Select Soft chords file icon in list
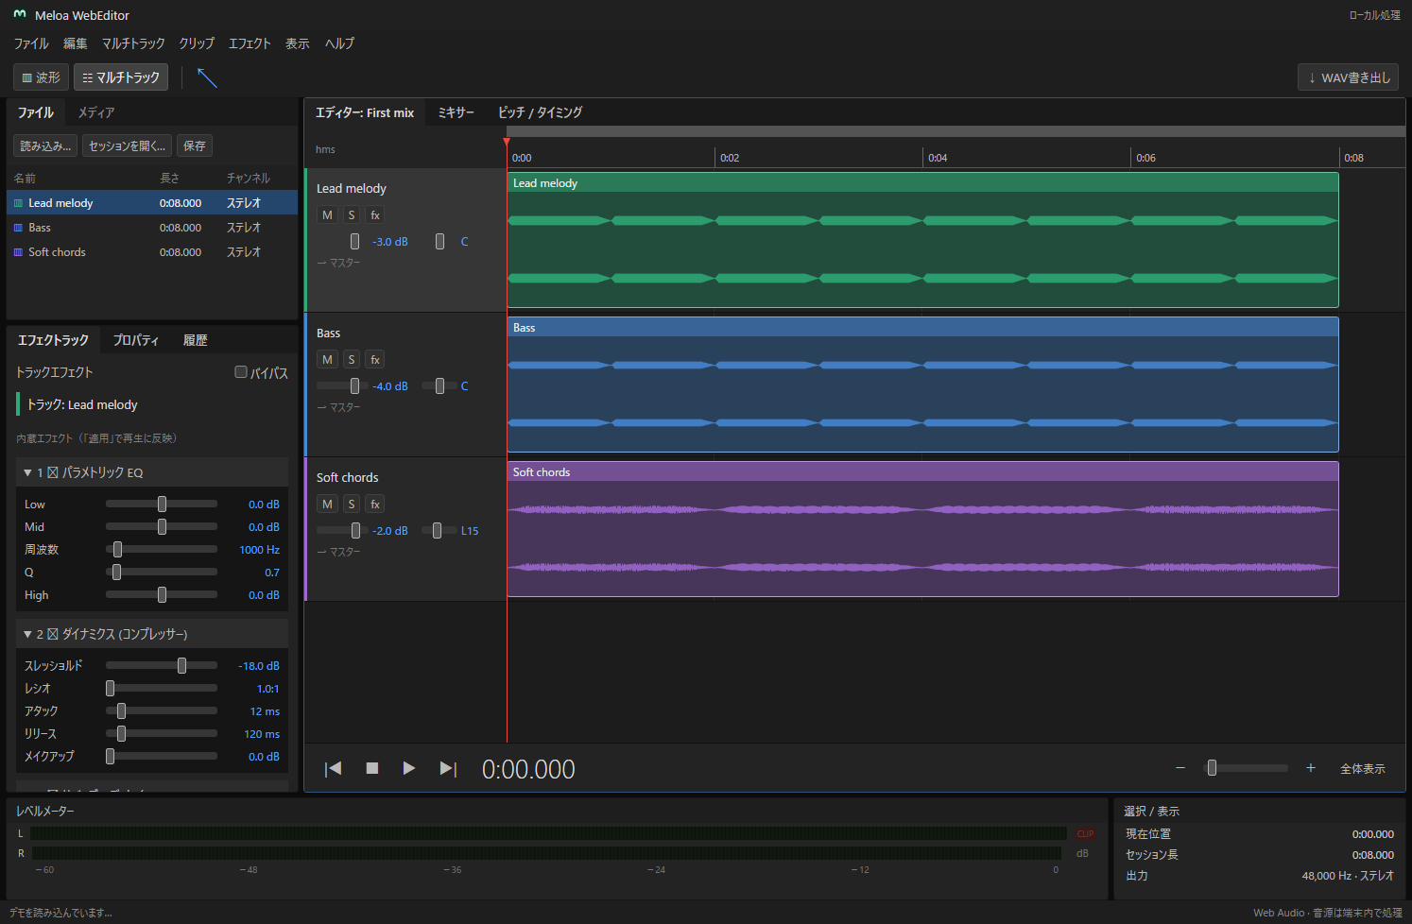Viewport: 1412px width, 924px height. (18, 252)
